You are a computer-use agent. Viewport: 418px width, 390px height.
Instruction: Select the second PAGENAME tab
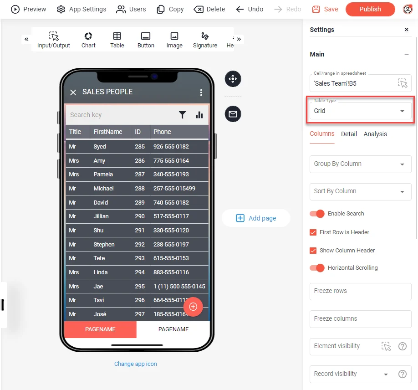(173, 329)
